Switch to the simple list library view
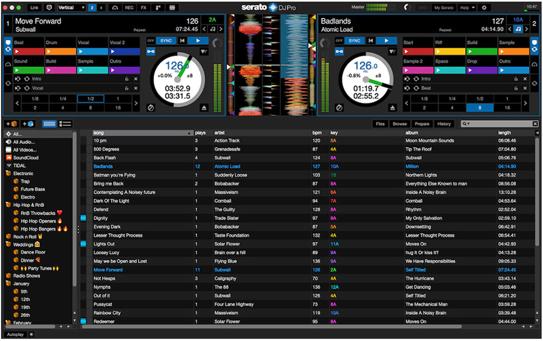Screen dimensions: 543x341 (x=49, y=124)
